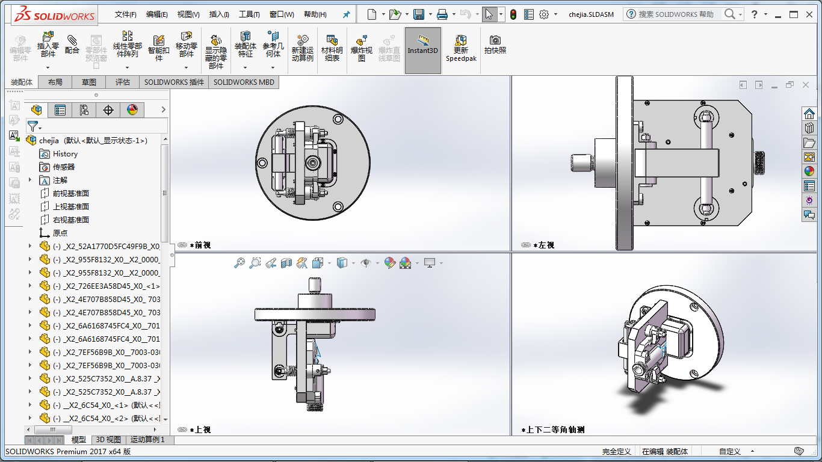Toggle view link icon beside *上视
Viewport: 822px width, 462px height.
tap(182, 430)
